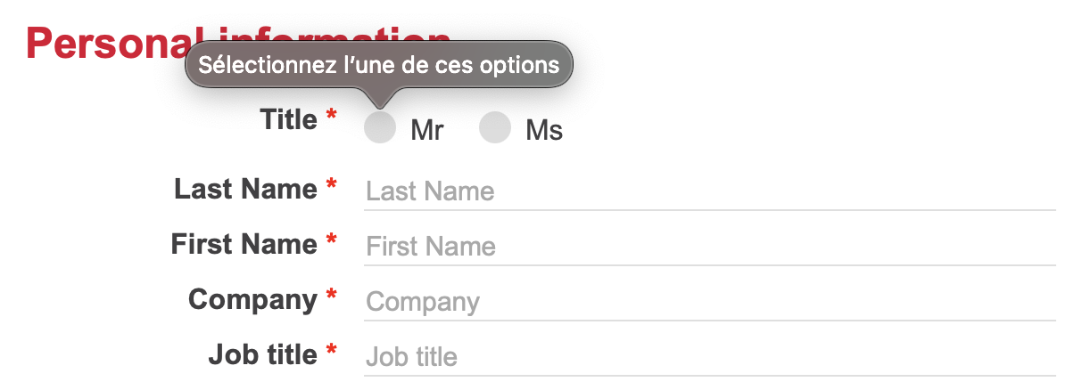Screen dimensions: 1074x390
Task: Click the 'Sélectionnez l'une de ces options' tooltip
Action: click(378, 65)
